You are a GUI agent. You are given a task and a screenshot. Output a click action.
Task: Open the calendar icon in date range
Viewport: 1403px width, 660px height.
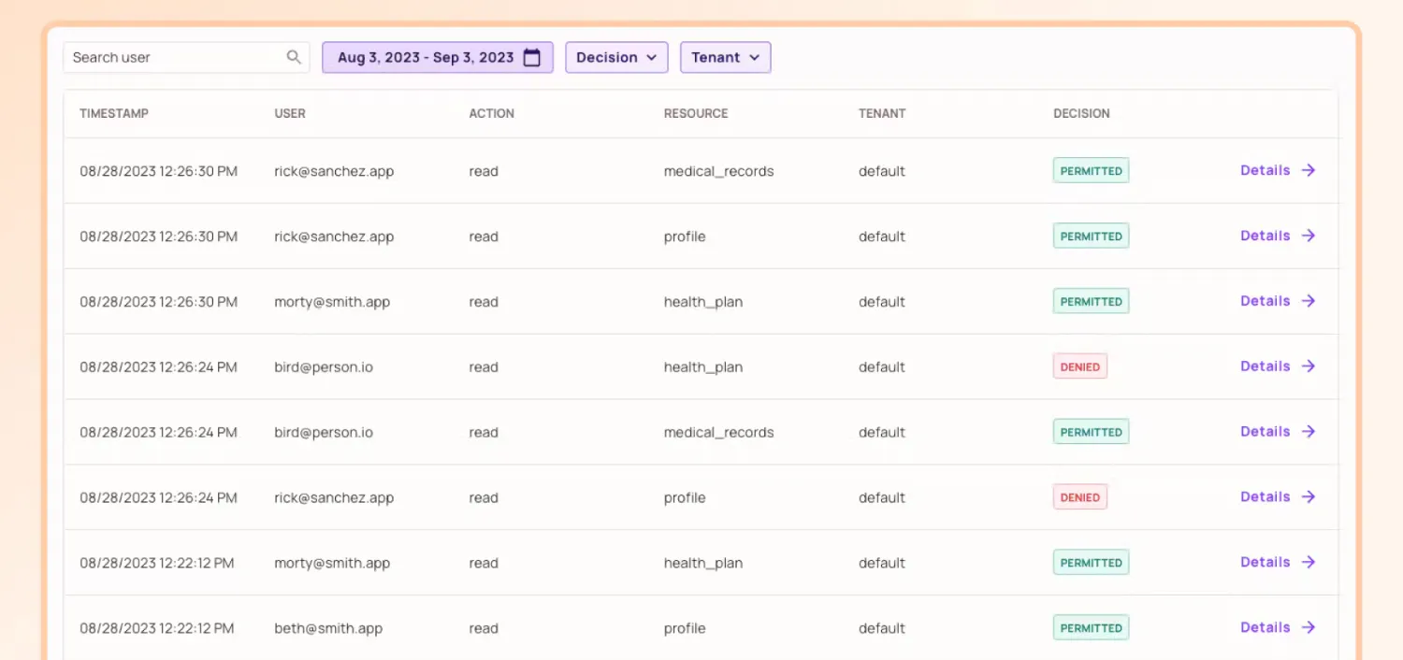[x=531, y=57]
